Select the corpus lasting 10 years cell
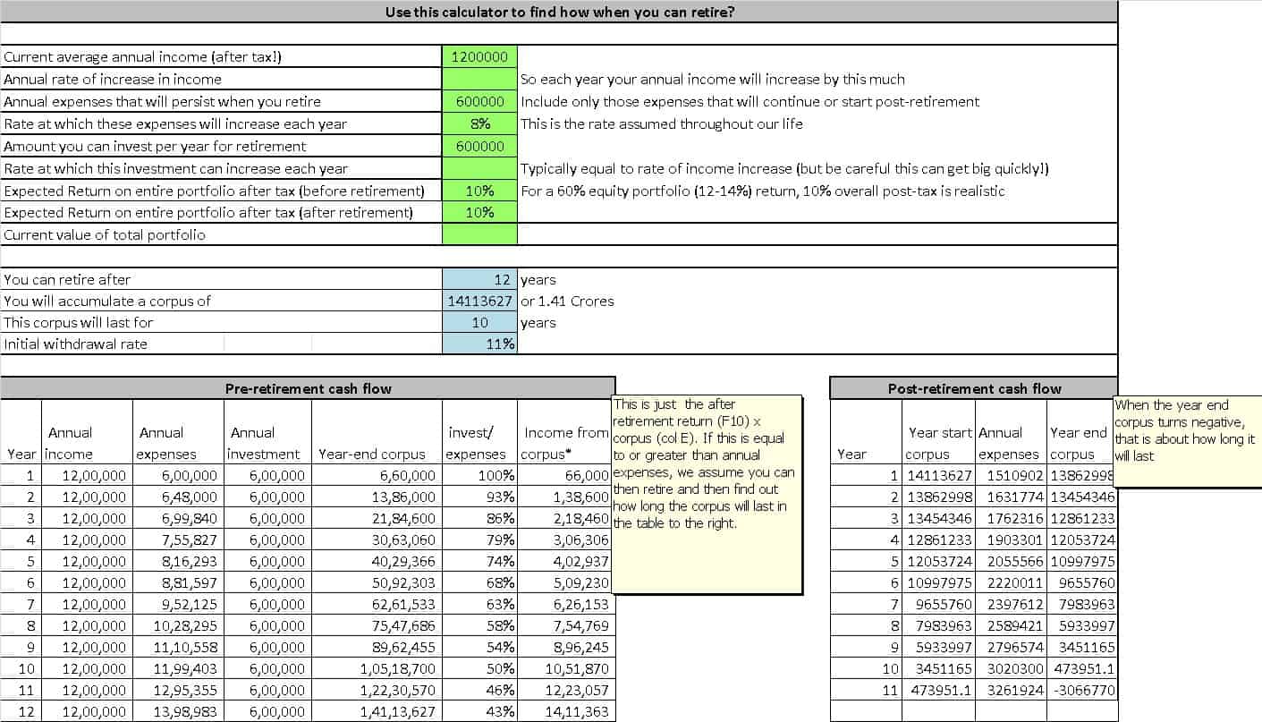 (x=479, y=322)
